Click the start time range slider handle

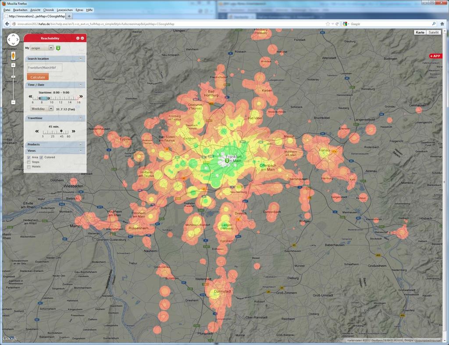click(x=44, y=98)
